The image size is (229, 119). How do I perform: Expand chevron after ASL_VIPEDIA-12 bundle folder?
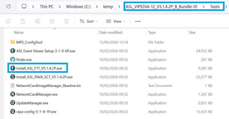[204, 7]
